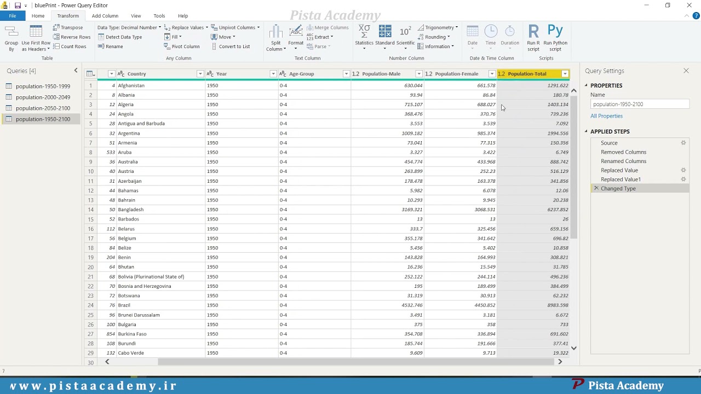Click the Format text icon
Screen dimensions: 701x394
click(x=296, y=31)
